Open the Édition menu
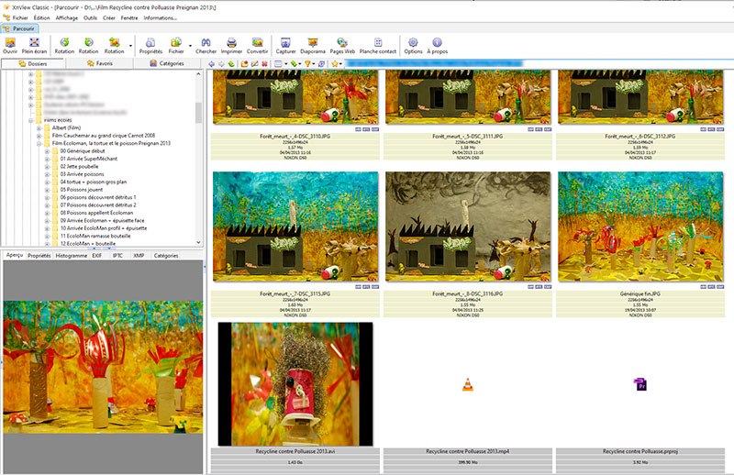 (x=41, y=17)
